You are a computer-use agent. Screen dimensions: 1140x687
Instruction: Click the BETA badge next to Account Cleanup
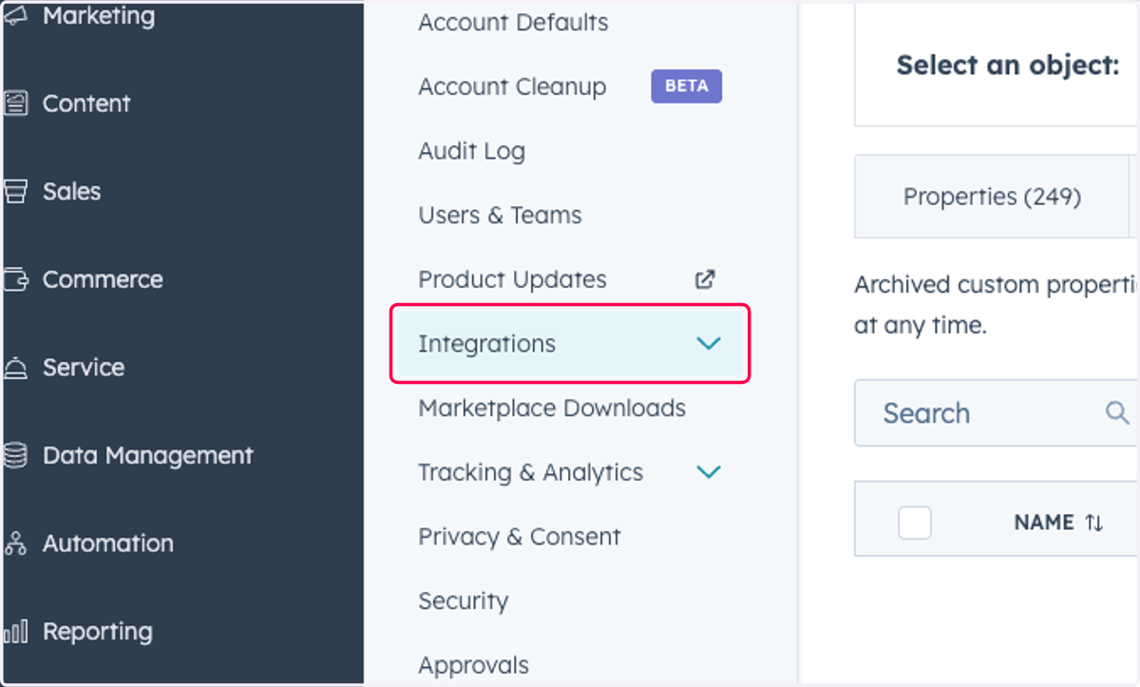pos(686,86)
